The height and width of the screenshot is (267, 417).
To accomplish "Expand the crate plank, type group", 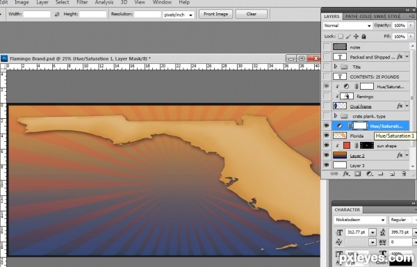I will pos(336,116).
